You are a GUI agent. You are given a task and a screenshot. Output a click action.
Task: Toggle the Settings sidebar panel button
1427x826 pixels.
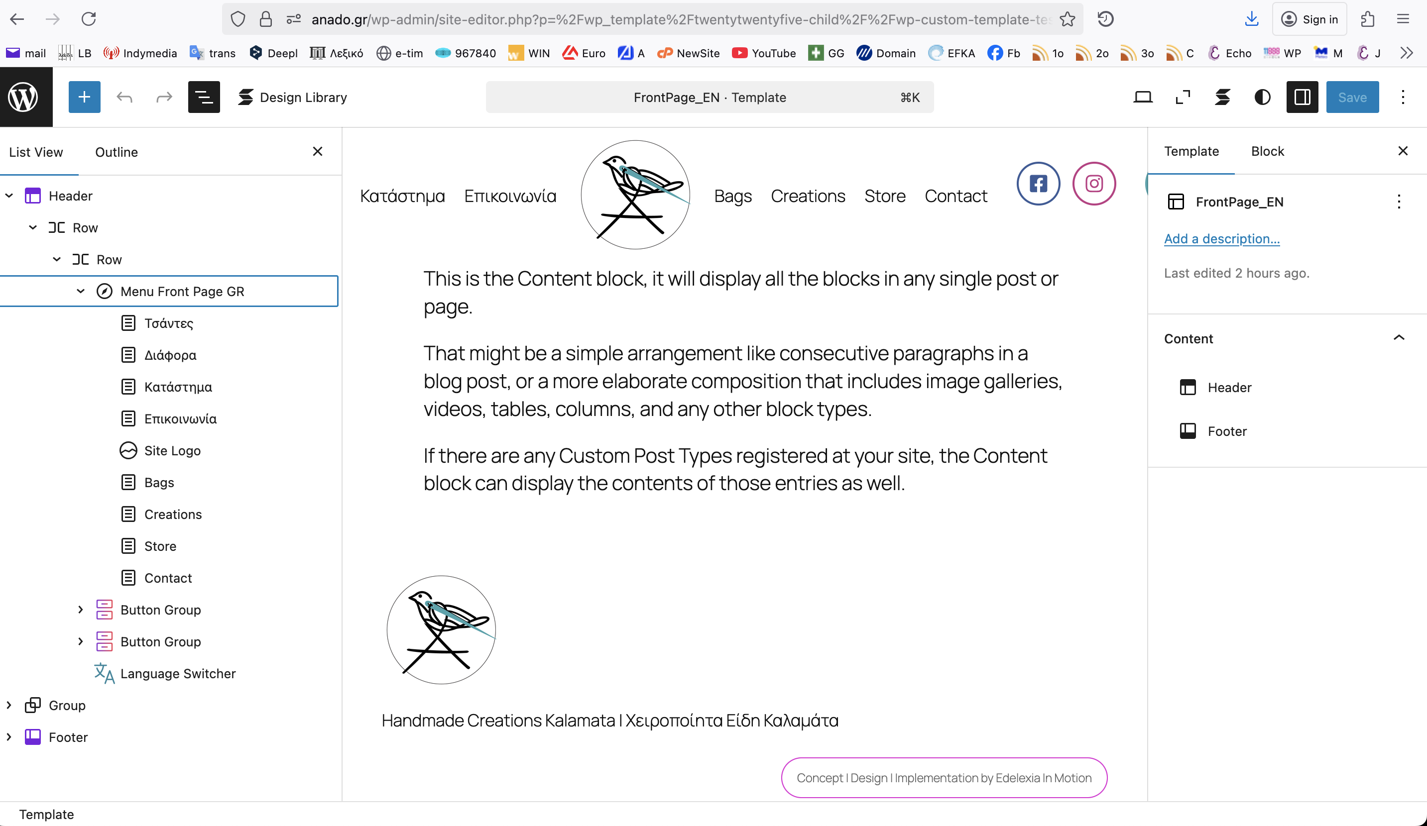click(1302, 98)
